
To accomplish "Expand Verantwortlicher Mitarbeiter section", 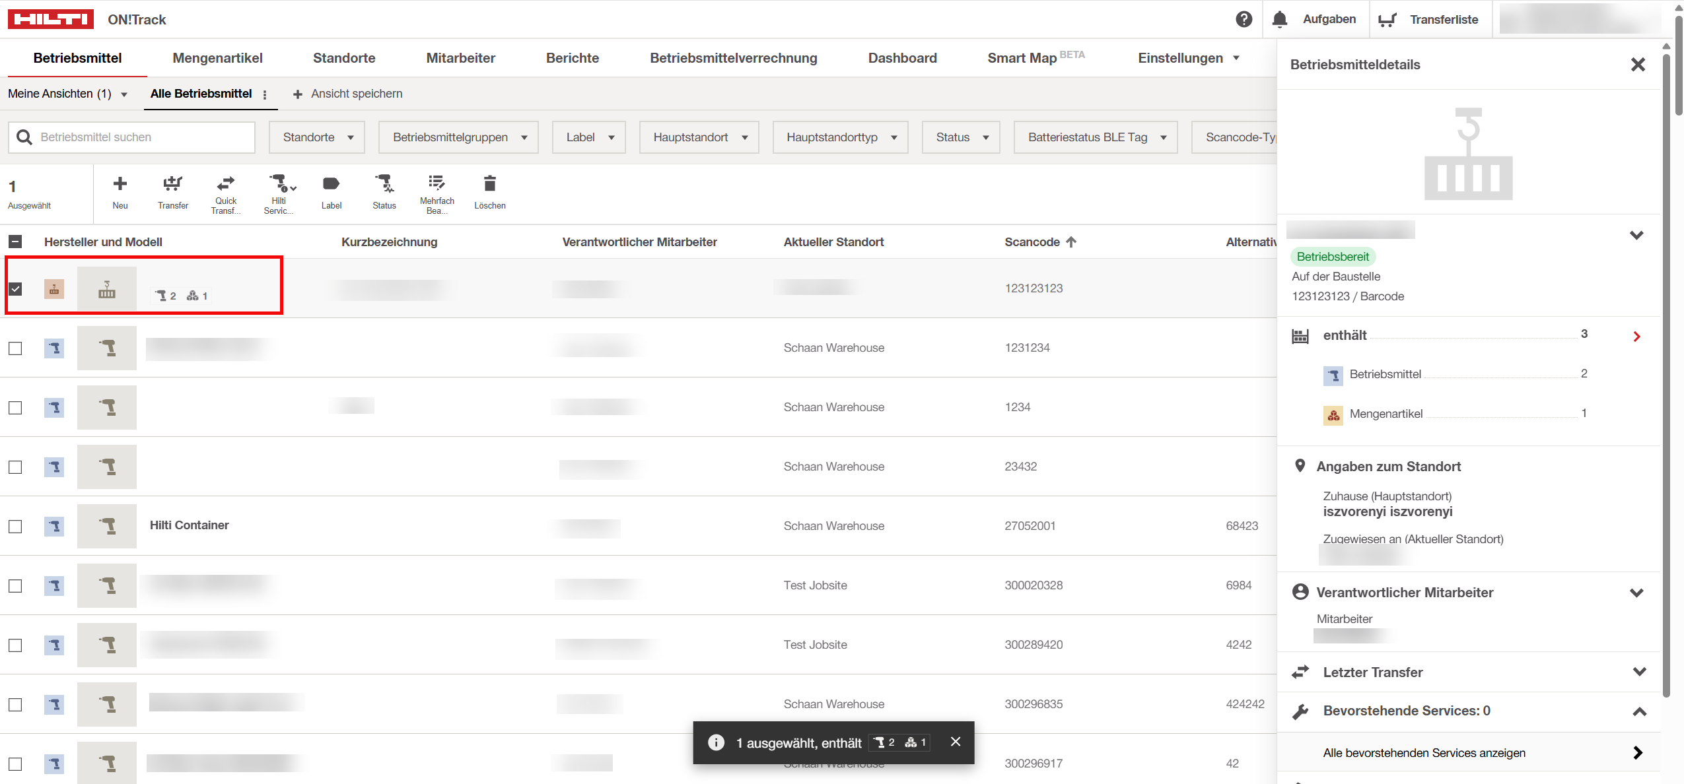I will [x=1636, y=593].
